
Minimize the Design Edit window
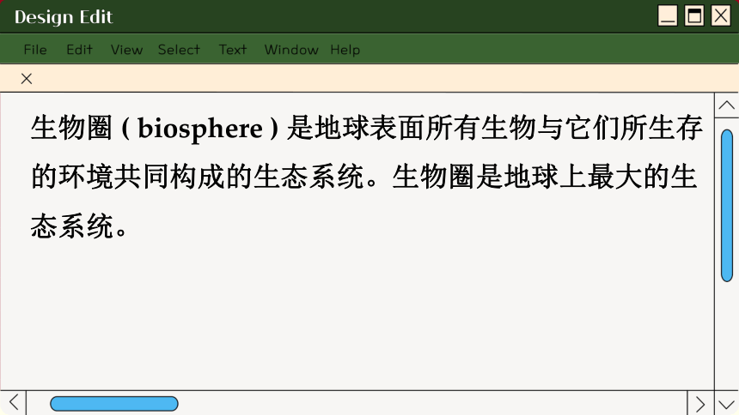668,16
